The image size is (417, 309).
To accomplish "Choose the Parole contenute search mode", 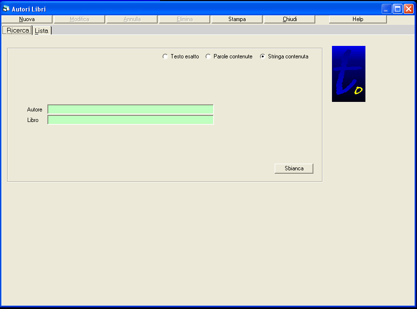I will point(208,56).
